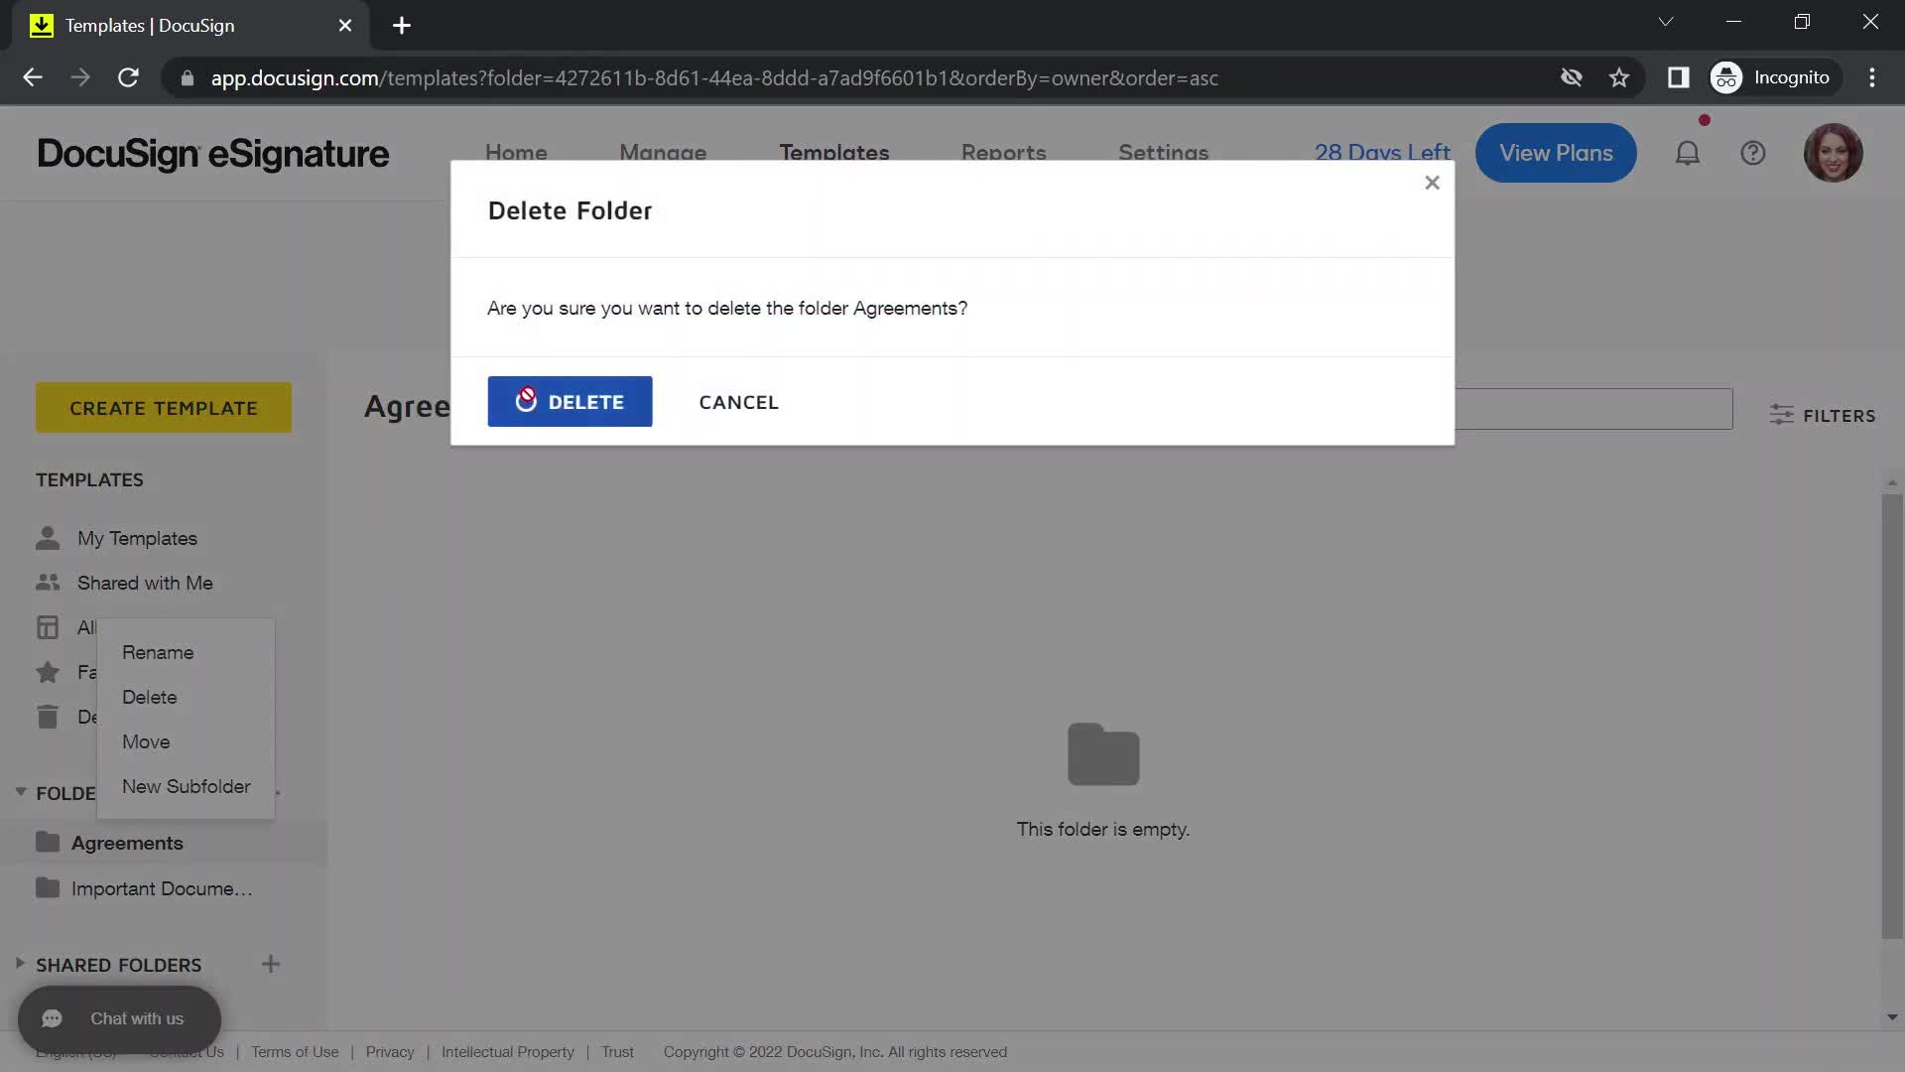Click the help question mark icon
The image size is (1905, 1072).
[x=1753, y=153]
